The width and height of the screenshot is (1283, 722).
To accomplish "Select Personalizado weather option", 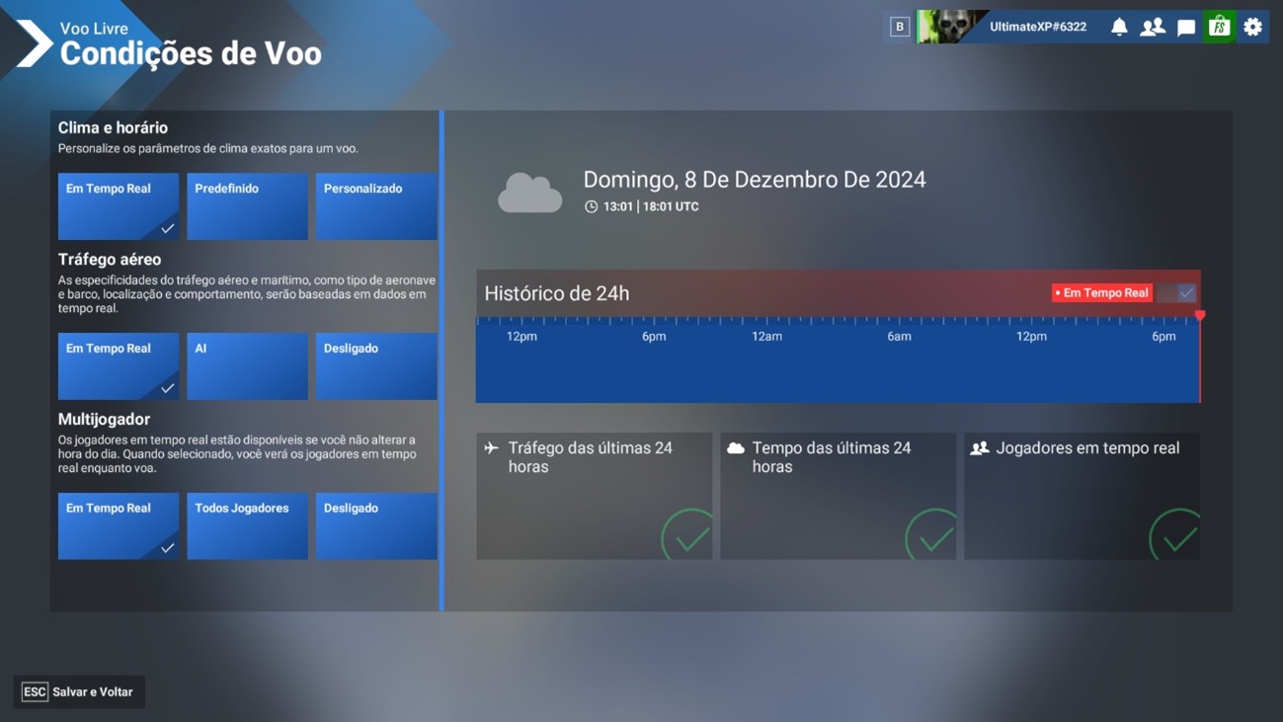I will pos(376,205).
